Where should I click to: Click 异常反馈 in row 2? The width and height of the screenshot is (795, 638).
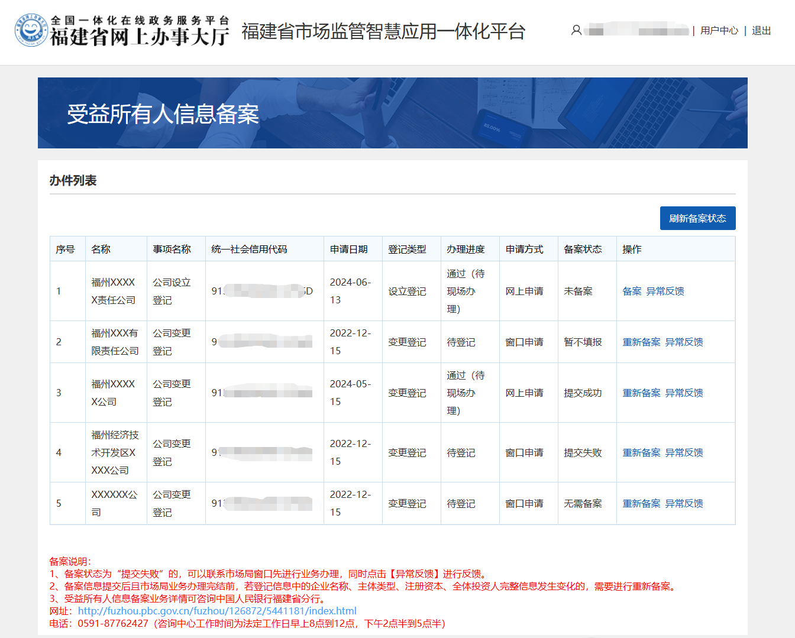pos(684,342)
